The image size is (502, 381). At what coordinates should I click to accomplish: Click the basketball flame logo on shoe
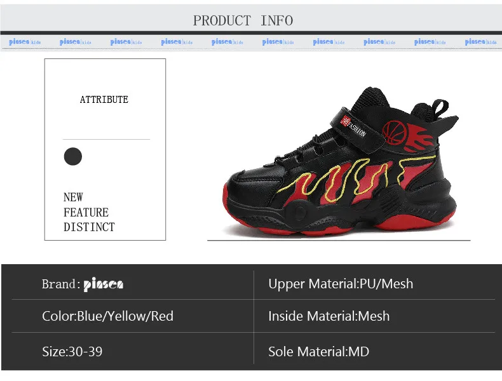(x=407, y=136)
